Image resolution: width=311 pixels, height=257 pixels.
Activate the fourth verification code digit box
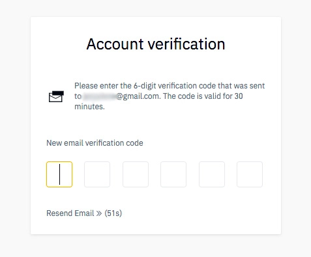click(x=173, y=174)
